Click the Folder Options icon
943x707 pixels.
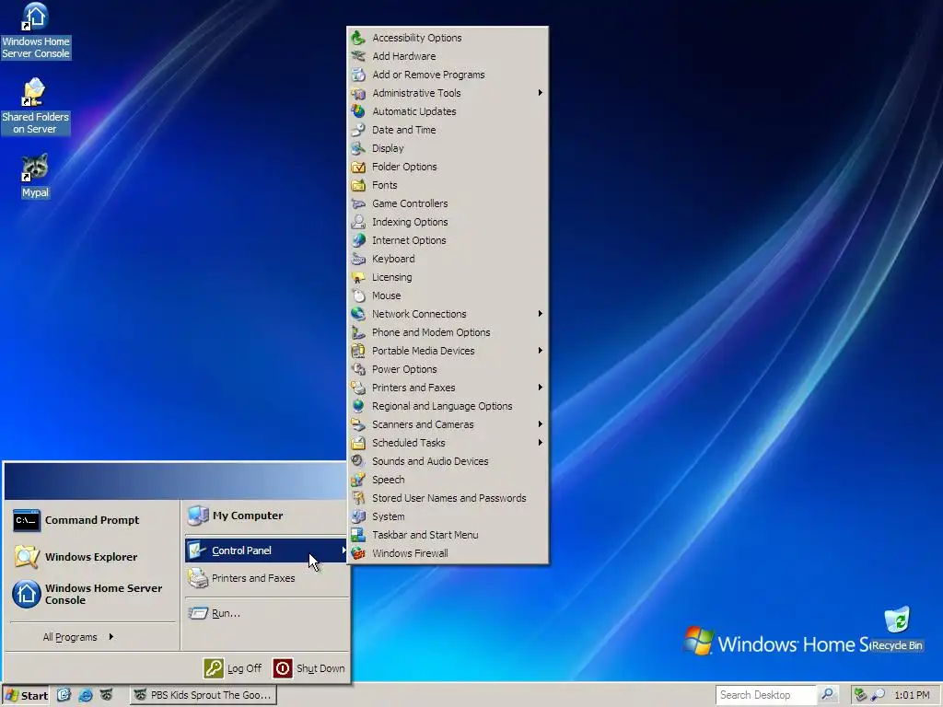coord(358,167)
